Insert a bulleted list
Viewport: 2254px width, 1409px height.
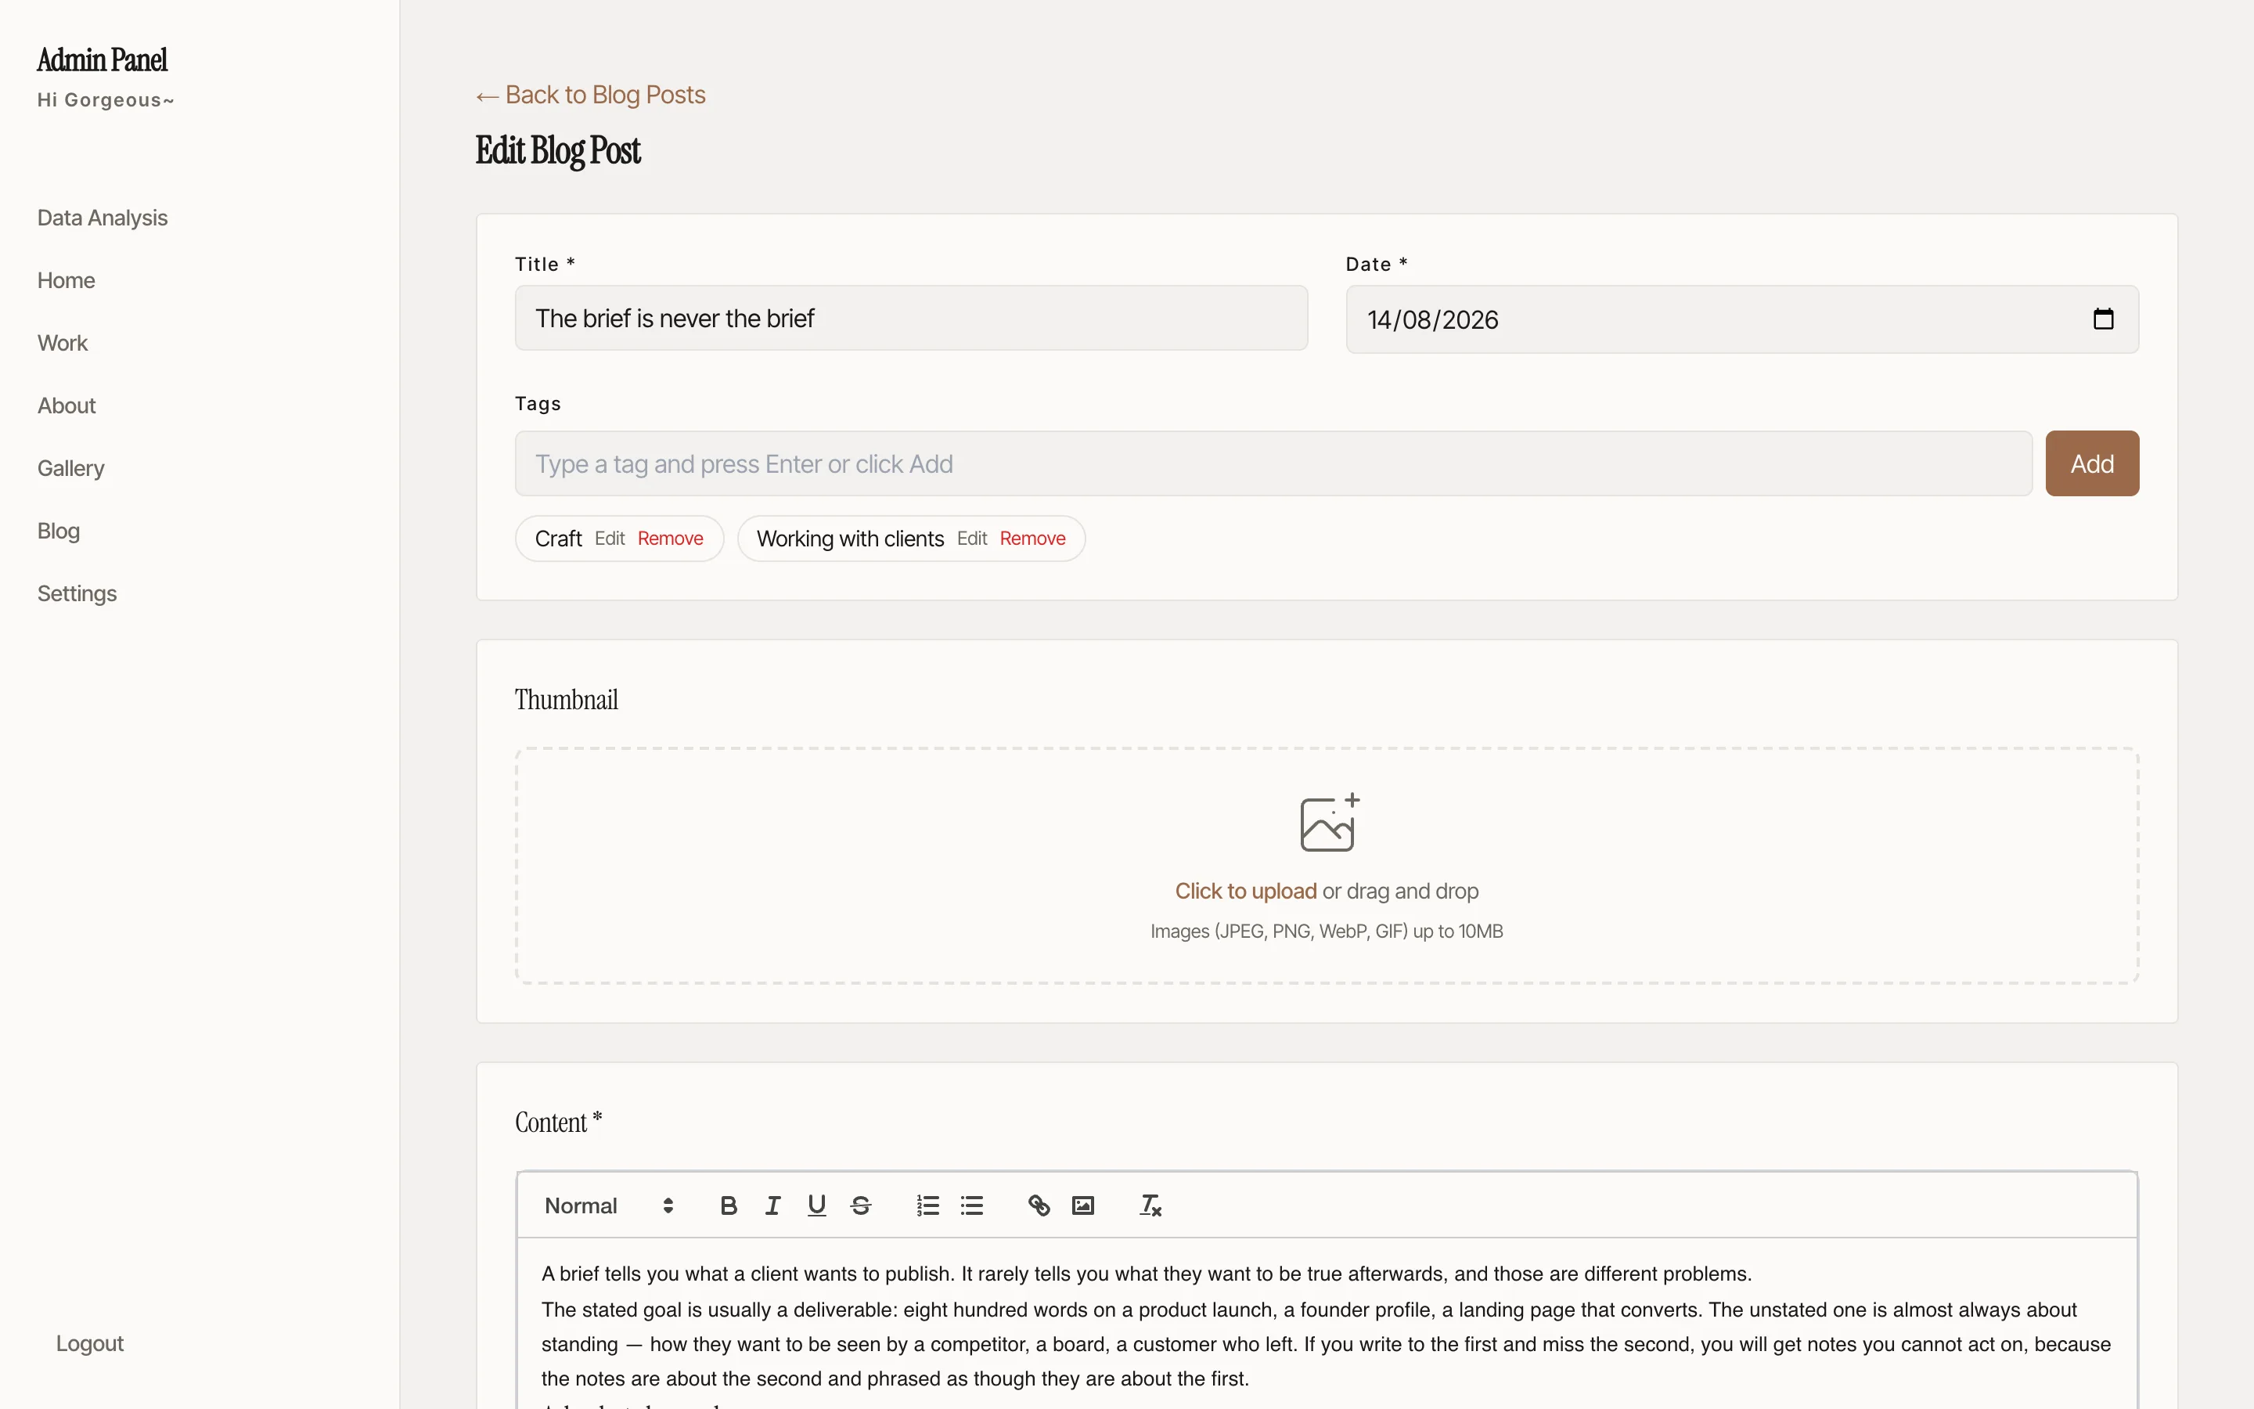click(971, 1205)
